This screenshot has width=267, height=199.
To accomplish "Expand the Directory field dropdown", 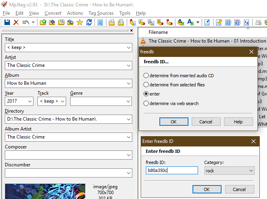I will pyautogui.click(x=129, y=119).
